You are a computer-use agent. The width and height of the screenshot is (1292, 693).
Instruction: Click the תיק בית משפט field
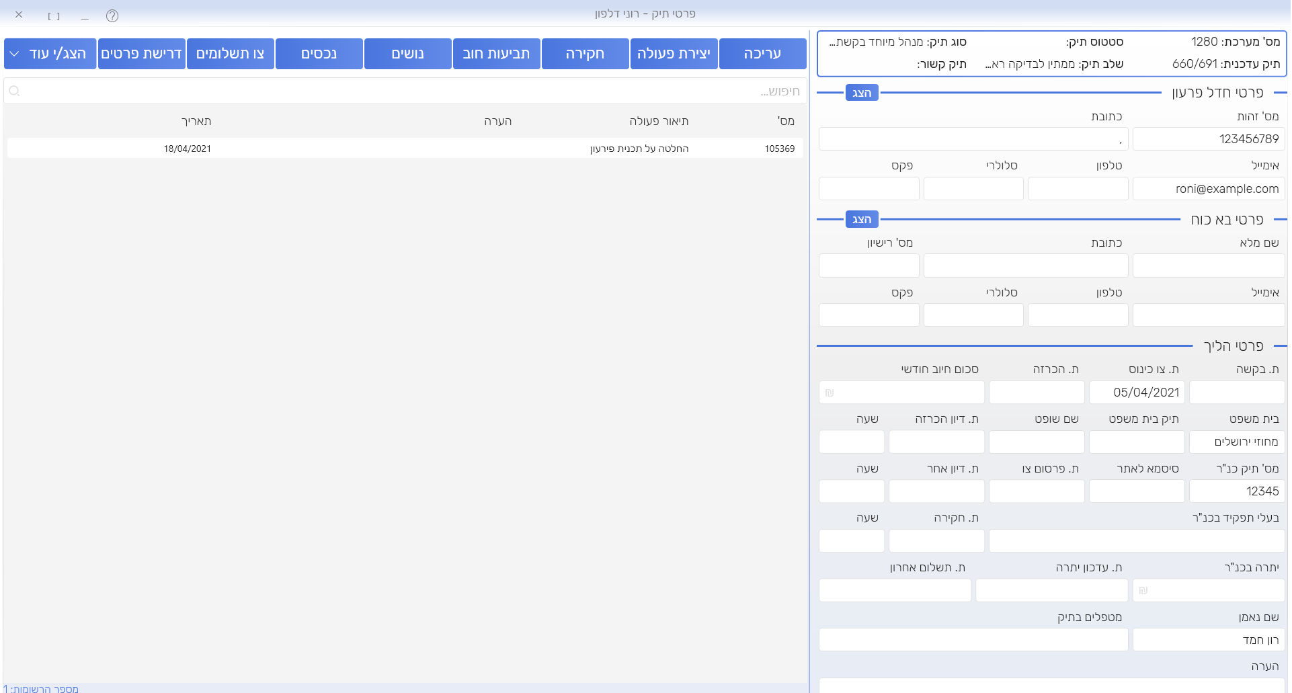pos(1137,442)
